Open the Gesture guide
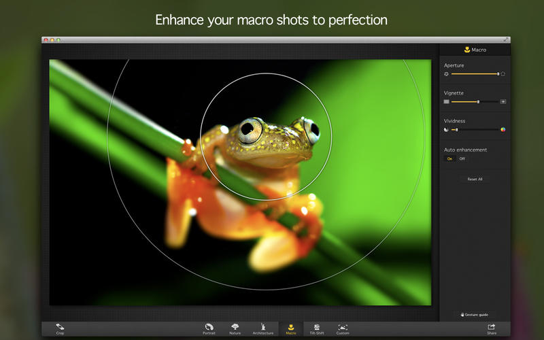The height and width of the screenshot is (340, 544). pyautogui.click(x=475, y=315)
